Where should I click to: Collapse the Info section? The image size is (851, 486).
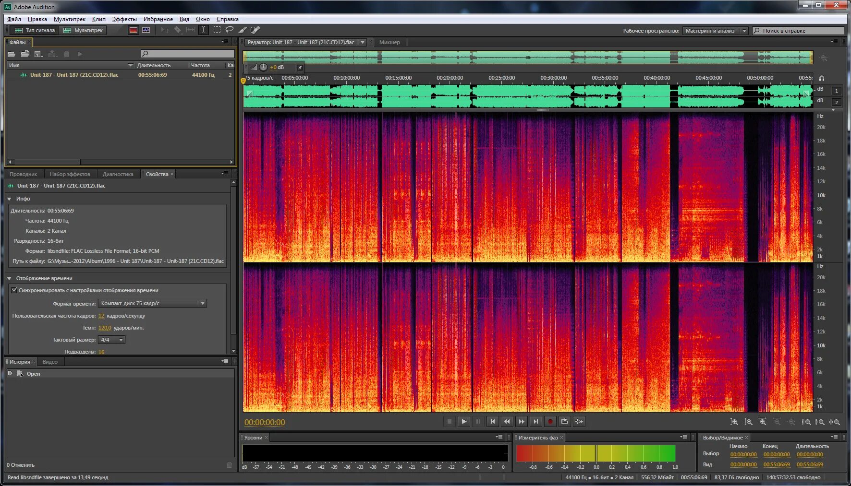coord(9,199)
